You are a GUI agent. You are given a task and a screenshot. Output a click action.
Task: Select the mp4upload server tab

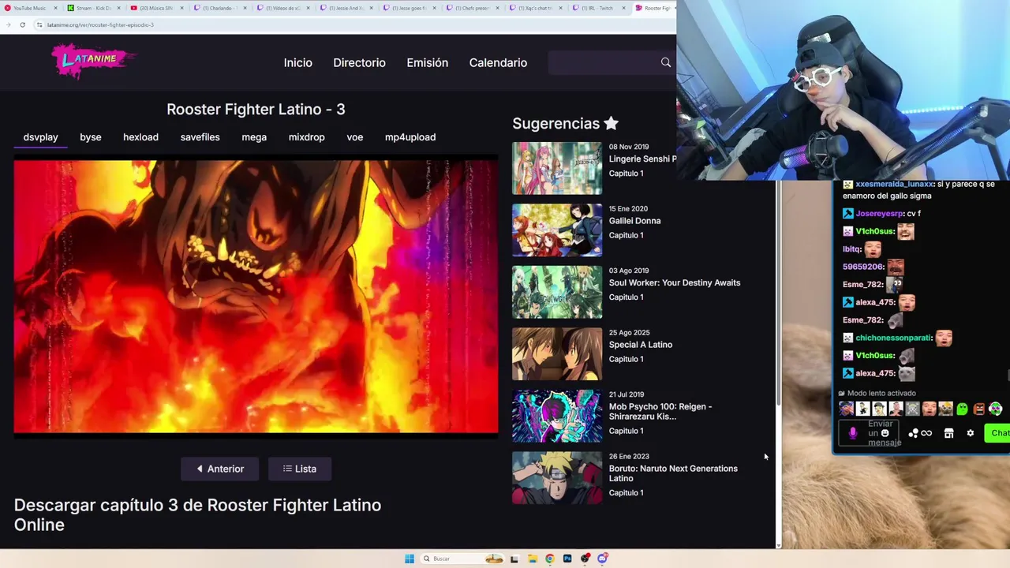point(410,137)
